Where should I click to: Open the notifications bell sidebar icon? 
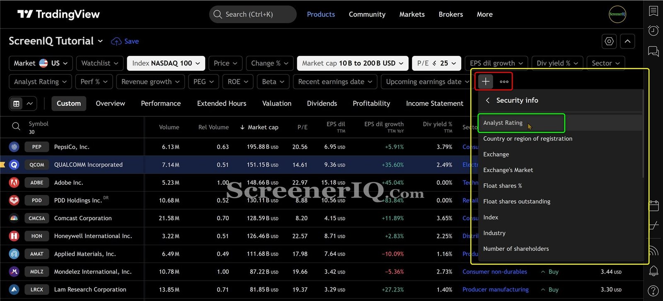653,271
